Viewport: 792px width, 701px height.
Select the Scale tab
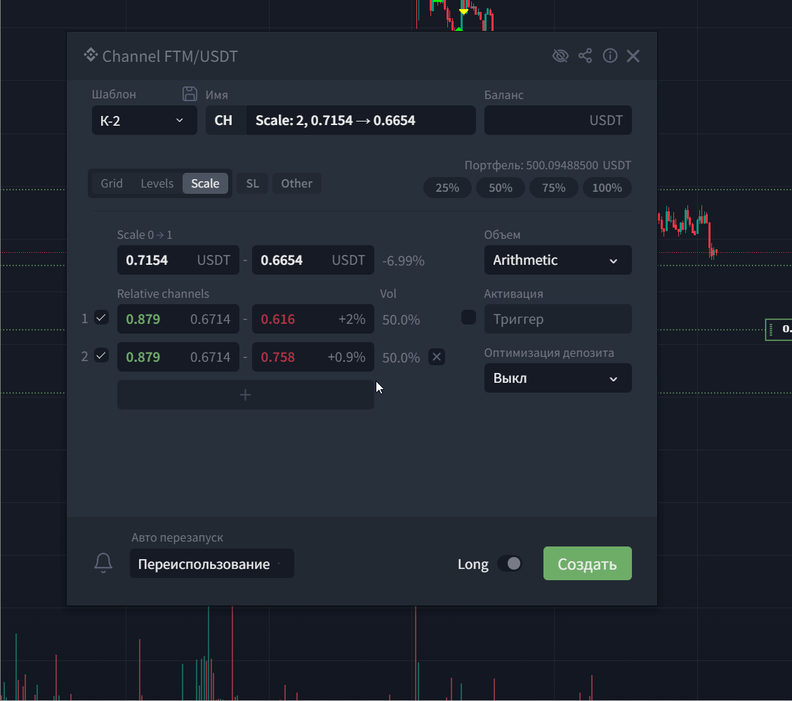205,183
